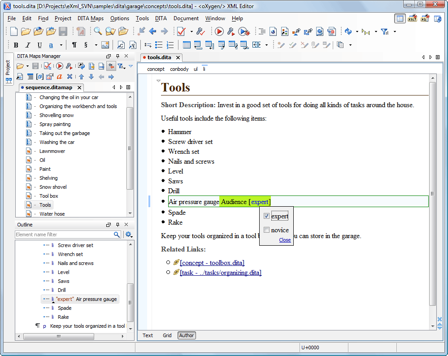Close the Outline panel
This screenshot has width=448, height=356.
(x=126, y=225)
